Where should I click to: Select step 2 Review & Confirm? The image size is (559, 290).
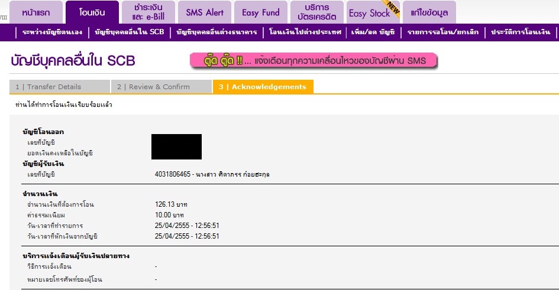pyautogui.click(x=161, y=87)
